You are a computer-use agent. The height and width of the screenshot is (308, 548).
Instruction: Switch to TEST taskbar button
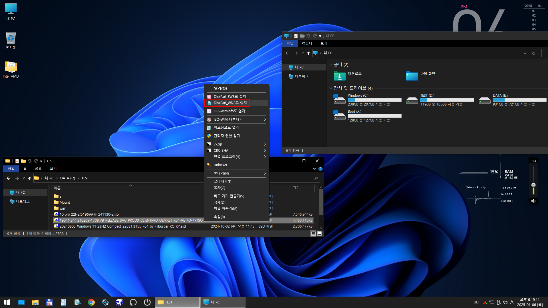(x=177, y=302)
